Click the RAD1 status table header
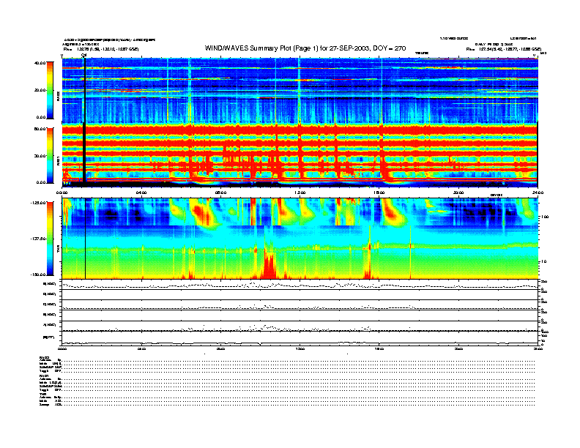 [44, 376]
